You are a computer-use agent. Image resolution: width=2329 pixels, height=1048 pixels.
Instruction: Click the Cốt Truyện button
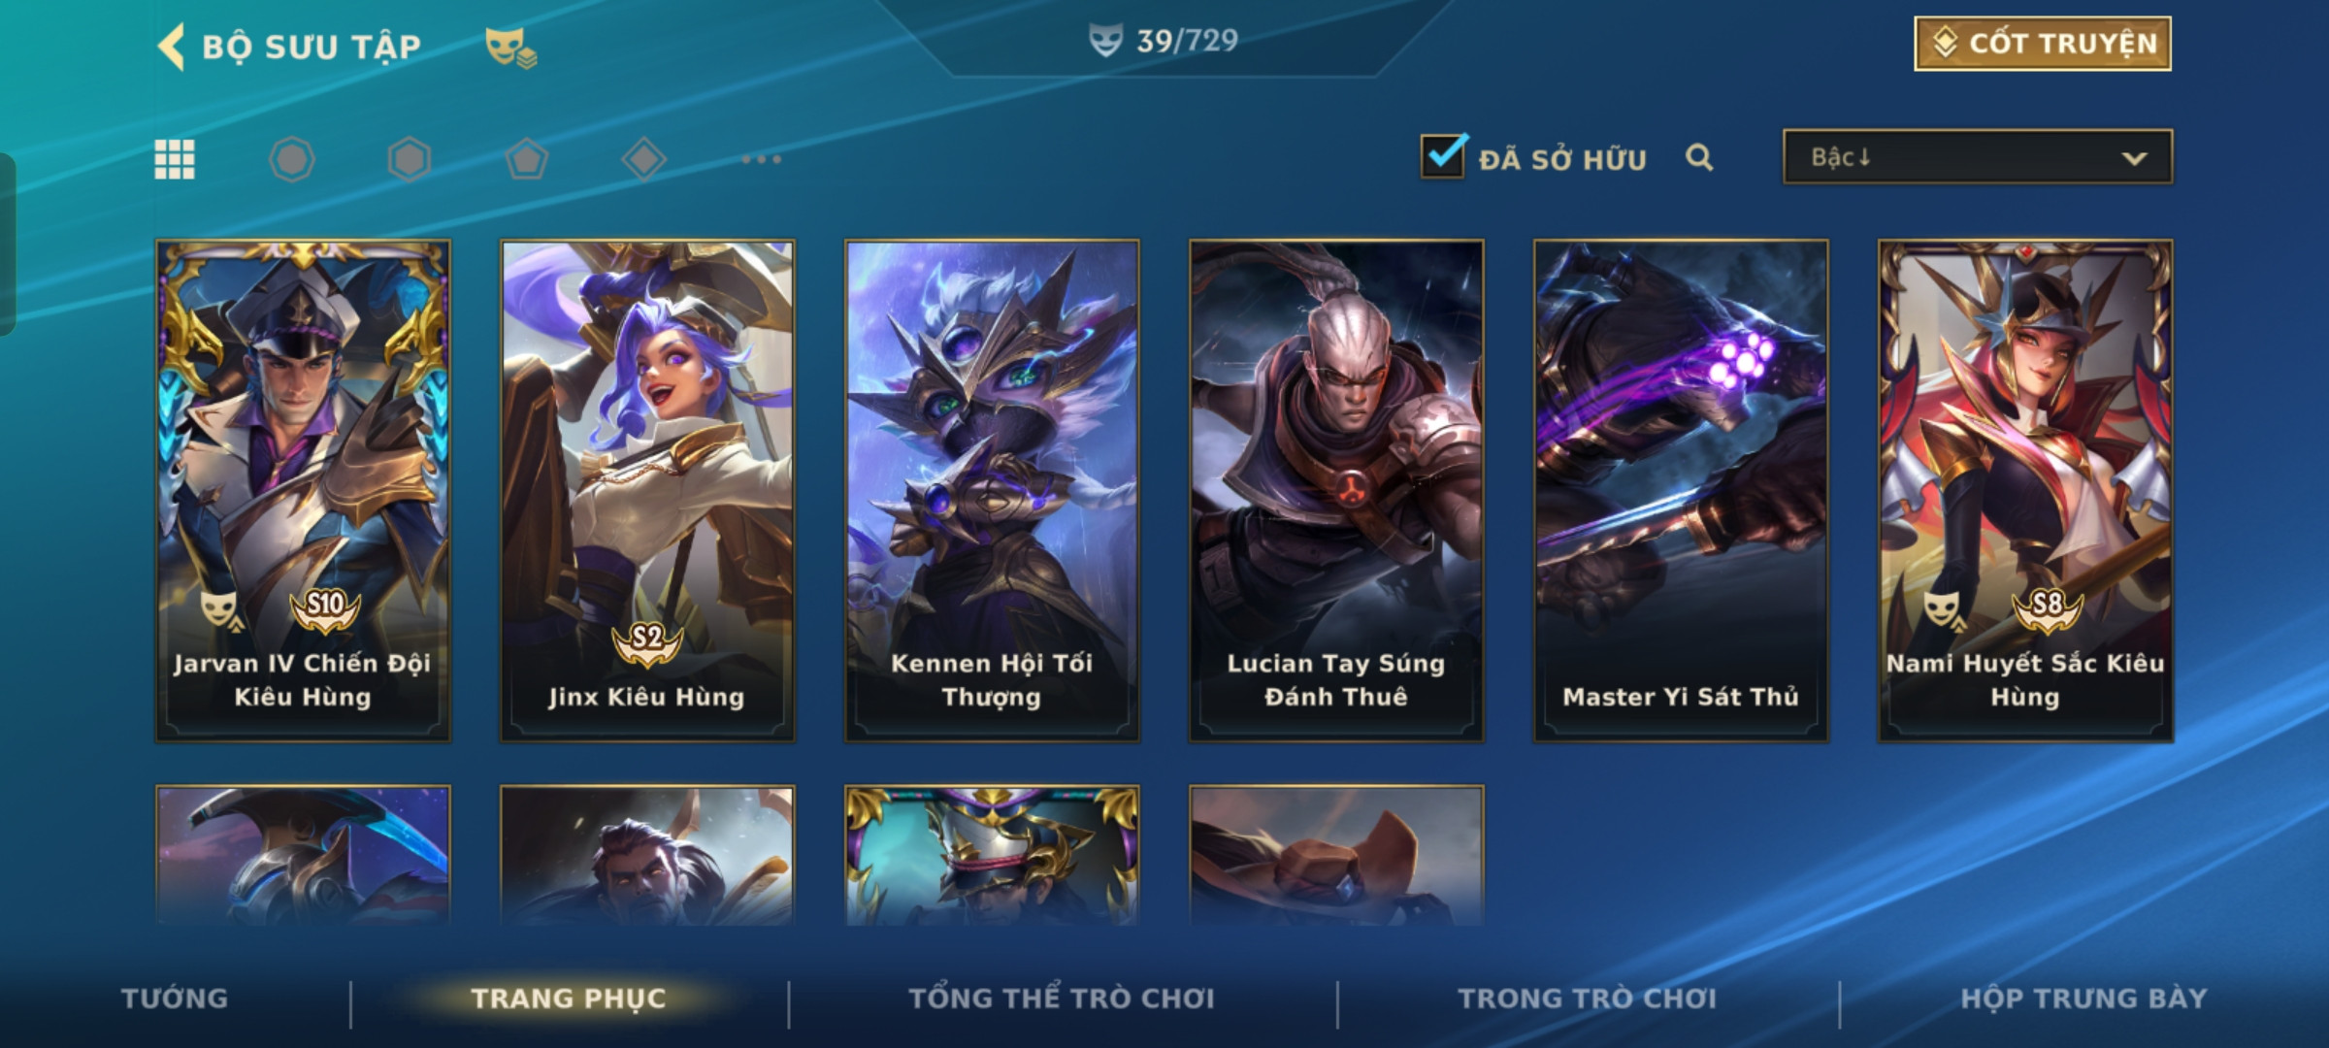tap(2043, 44)
